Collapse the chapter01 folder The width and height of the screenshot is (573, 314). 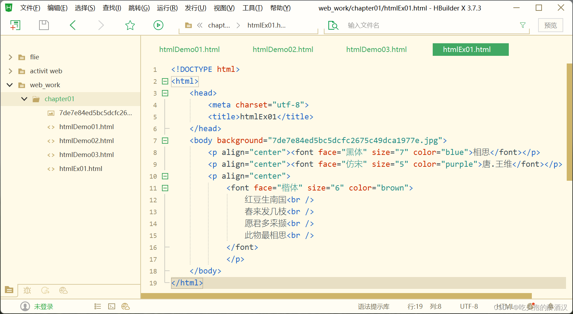click(24, 99)
